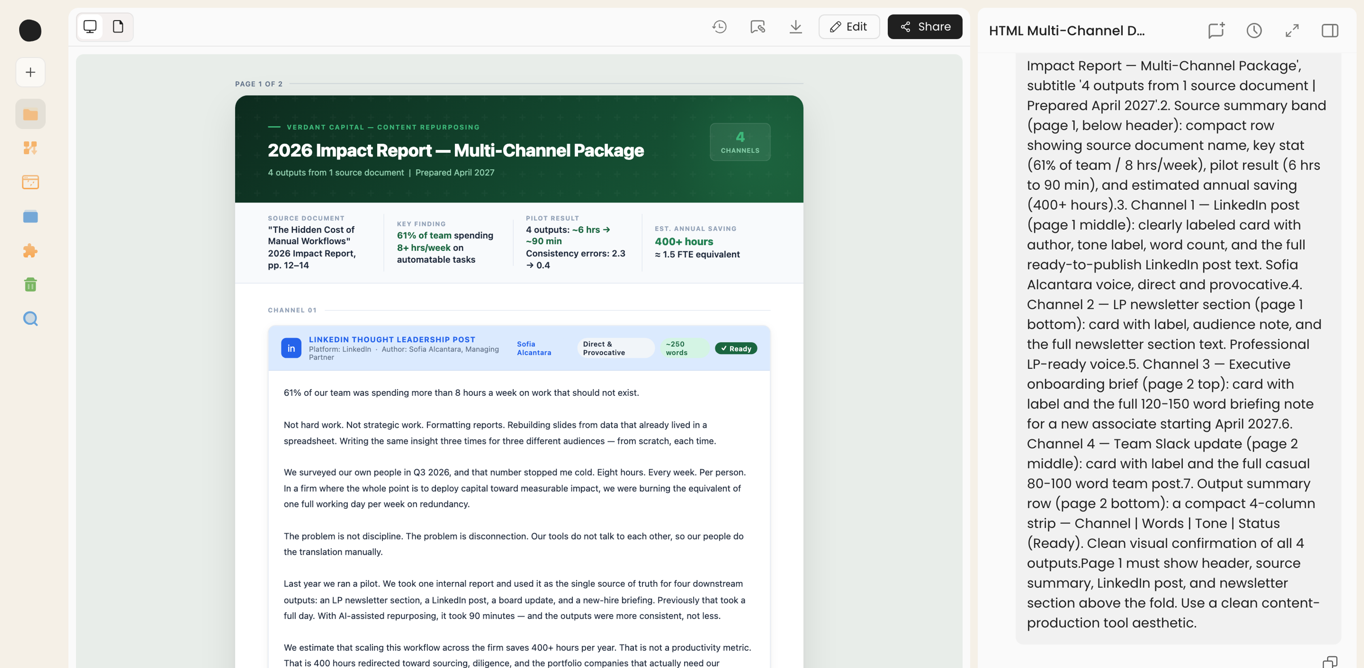Click the '2026 Impact Report — Multi-Channel Package' title

[x=455, y=150]
